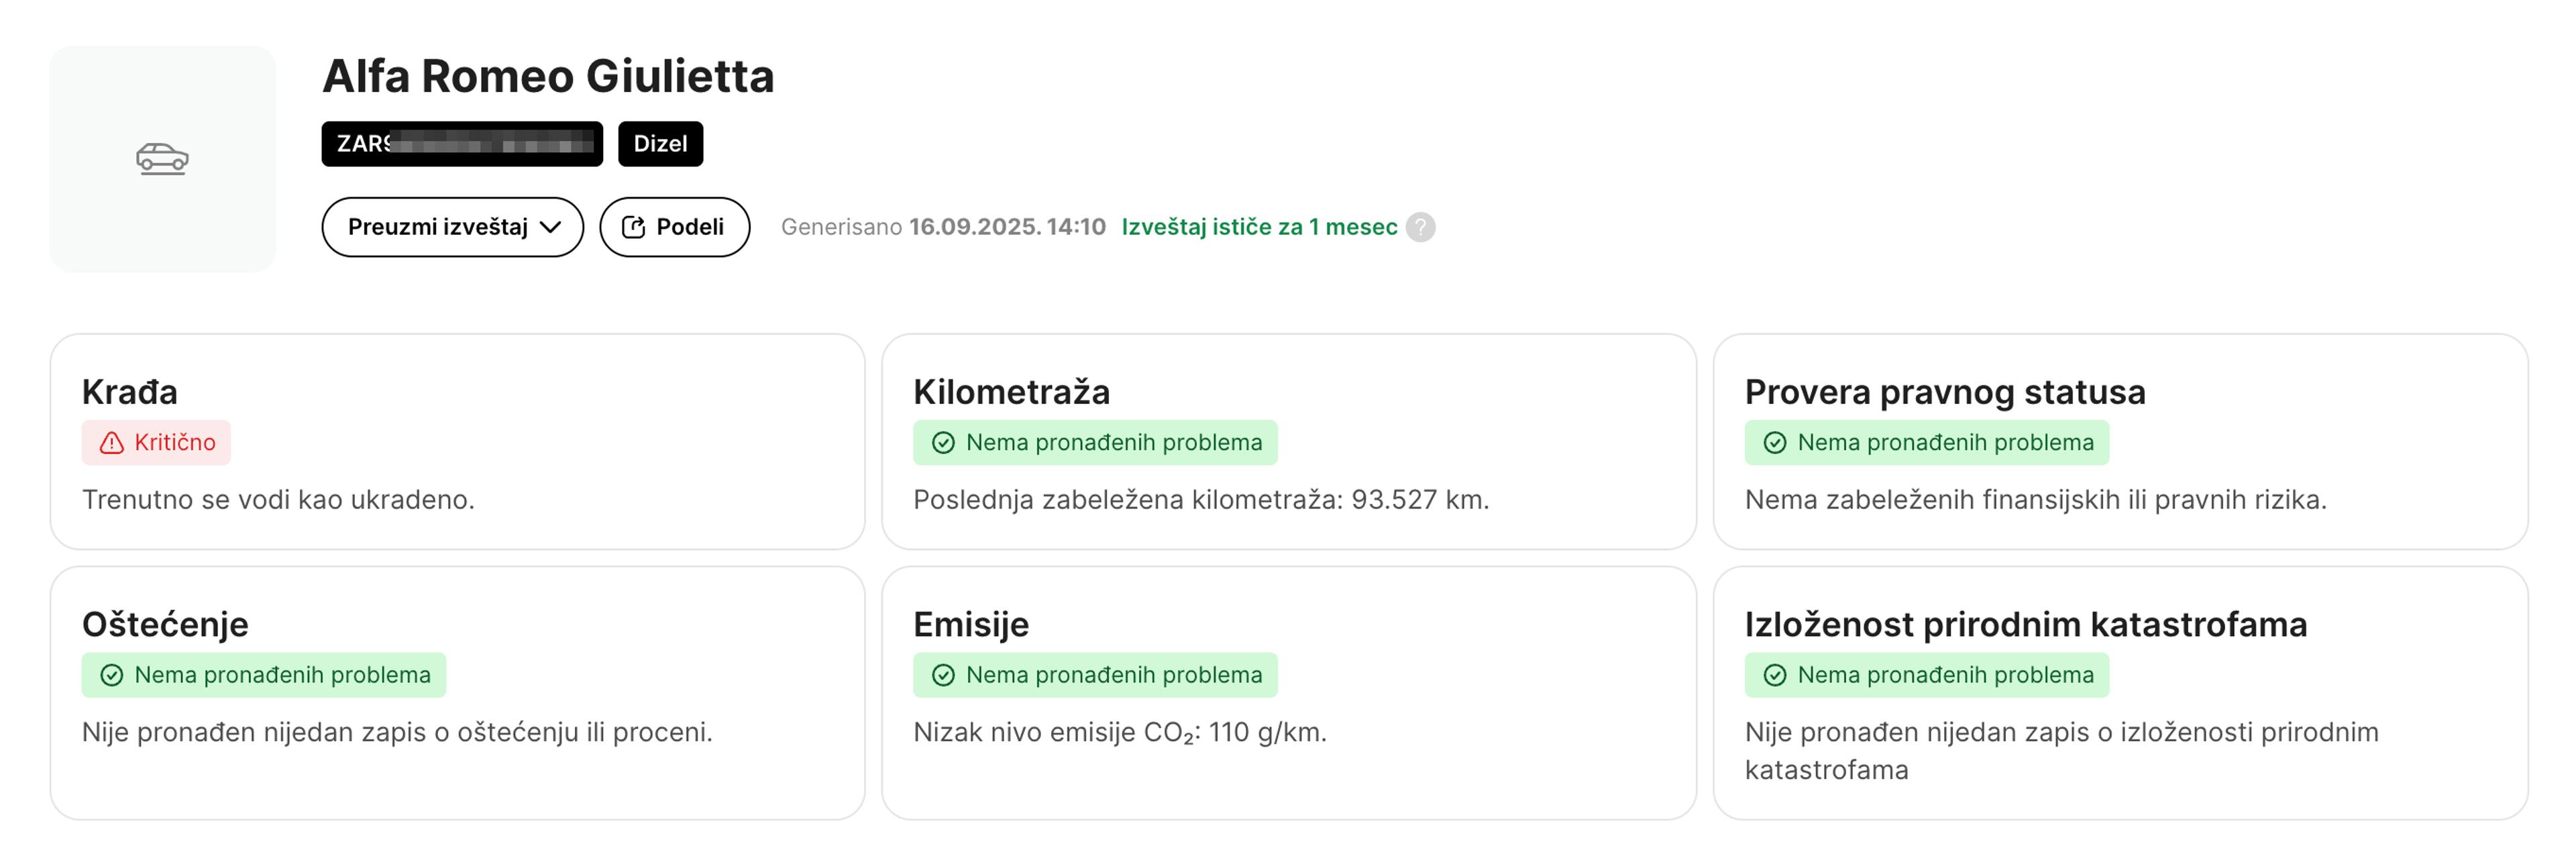The width and height of the screenshot is (2576, 860).
Task: Open the Emisije card heading
Action: pos(970,624)
